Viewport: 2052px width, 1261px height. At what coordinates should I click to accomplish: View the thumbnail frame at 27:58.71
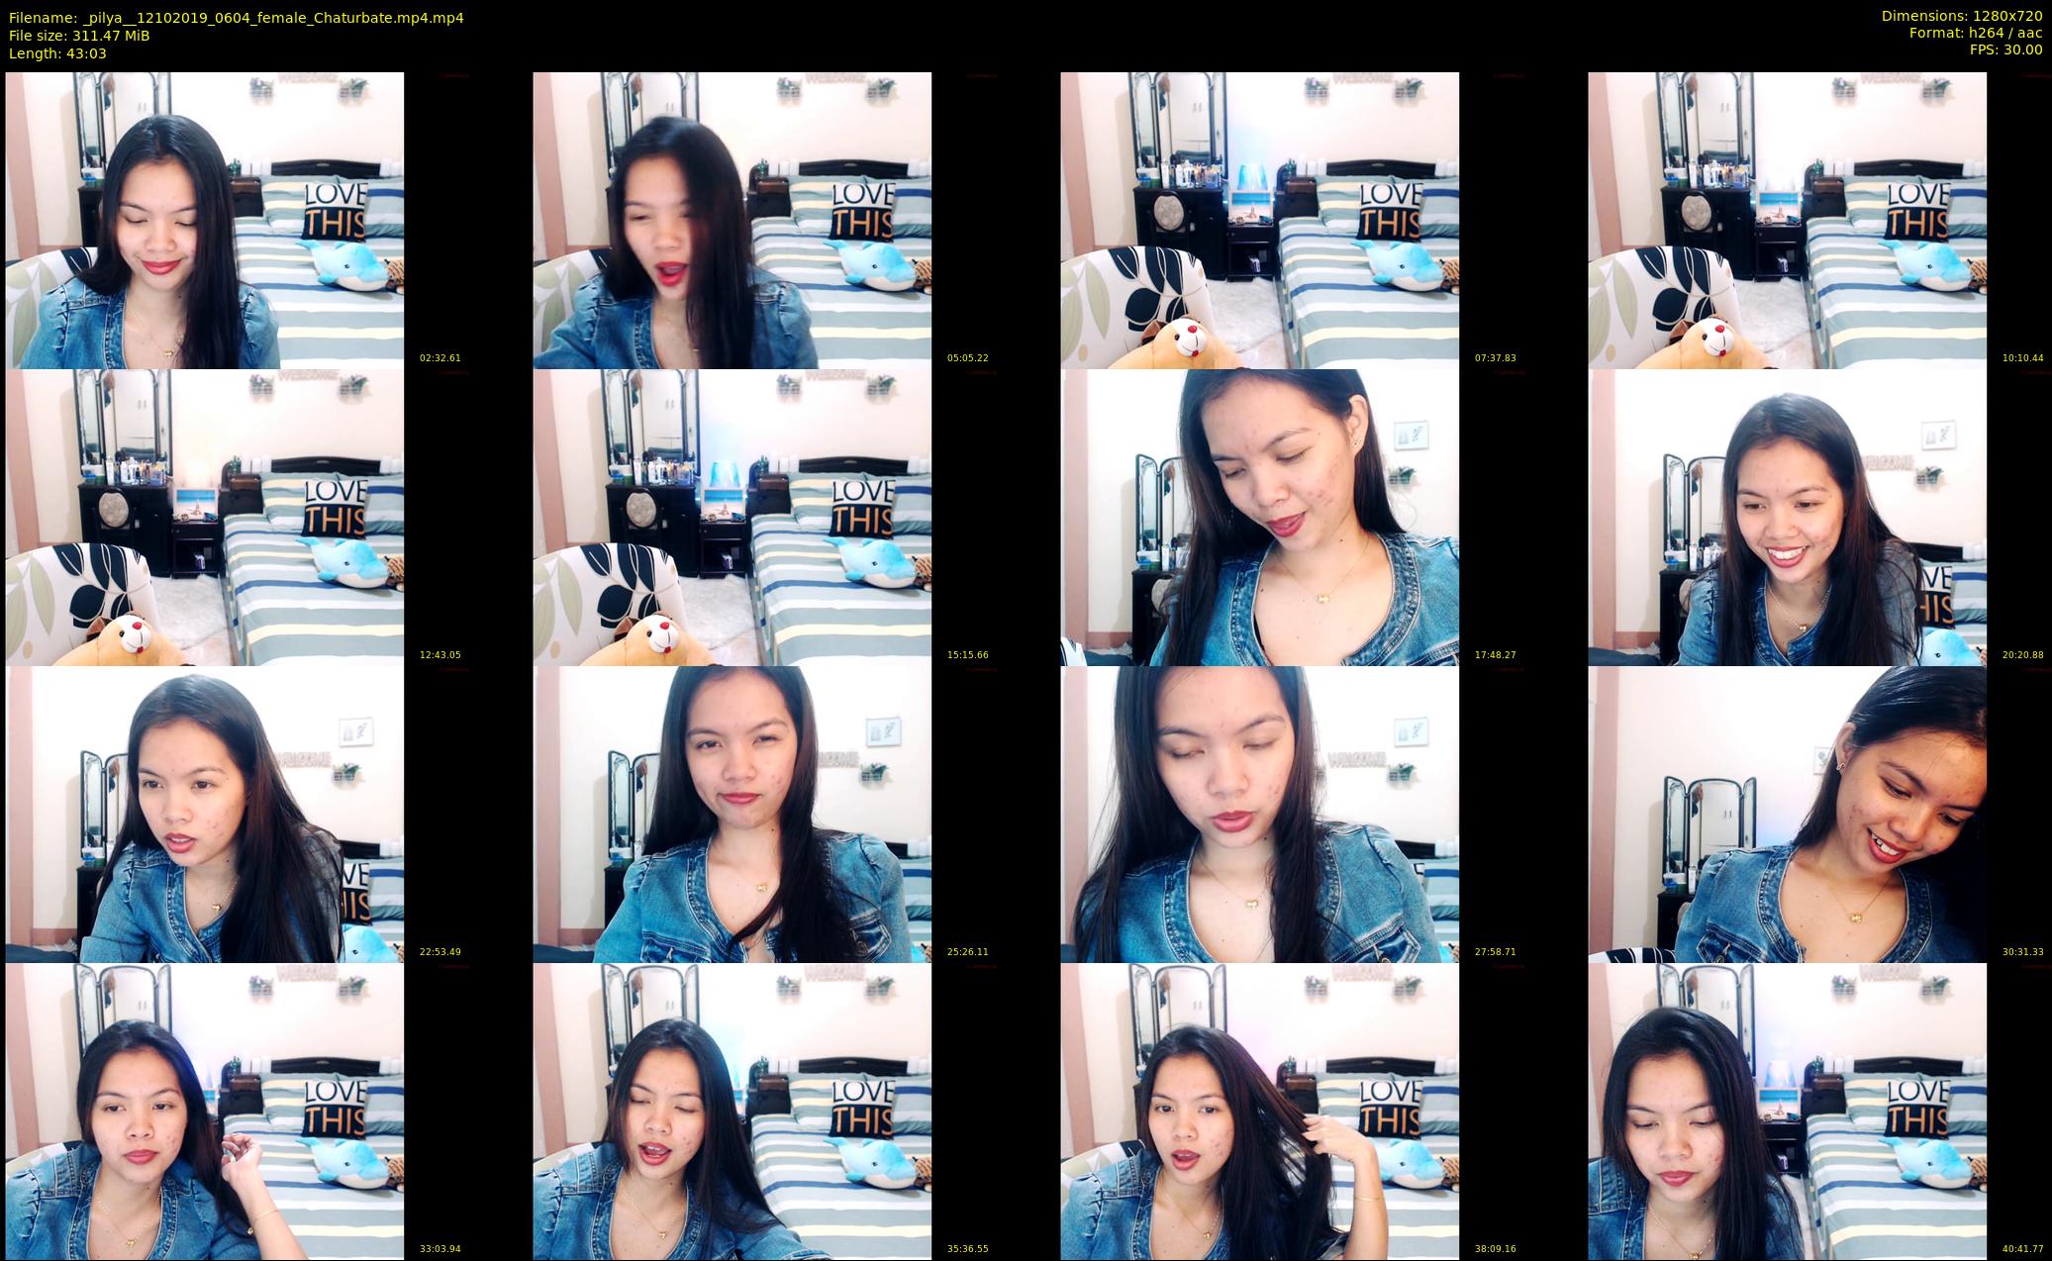pos(1260,815)
